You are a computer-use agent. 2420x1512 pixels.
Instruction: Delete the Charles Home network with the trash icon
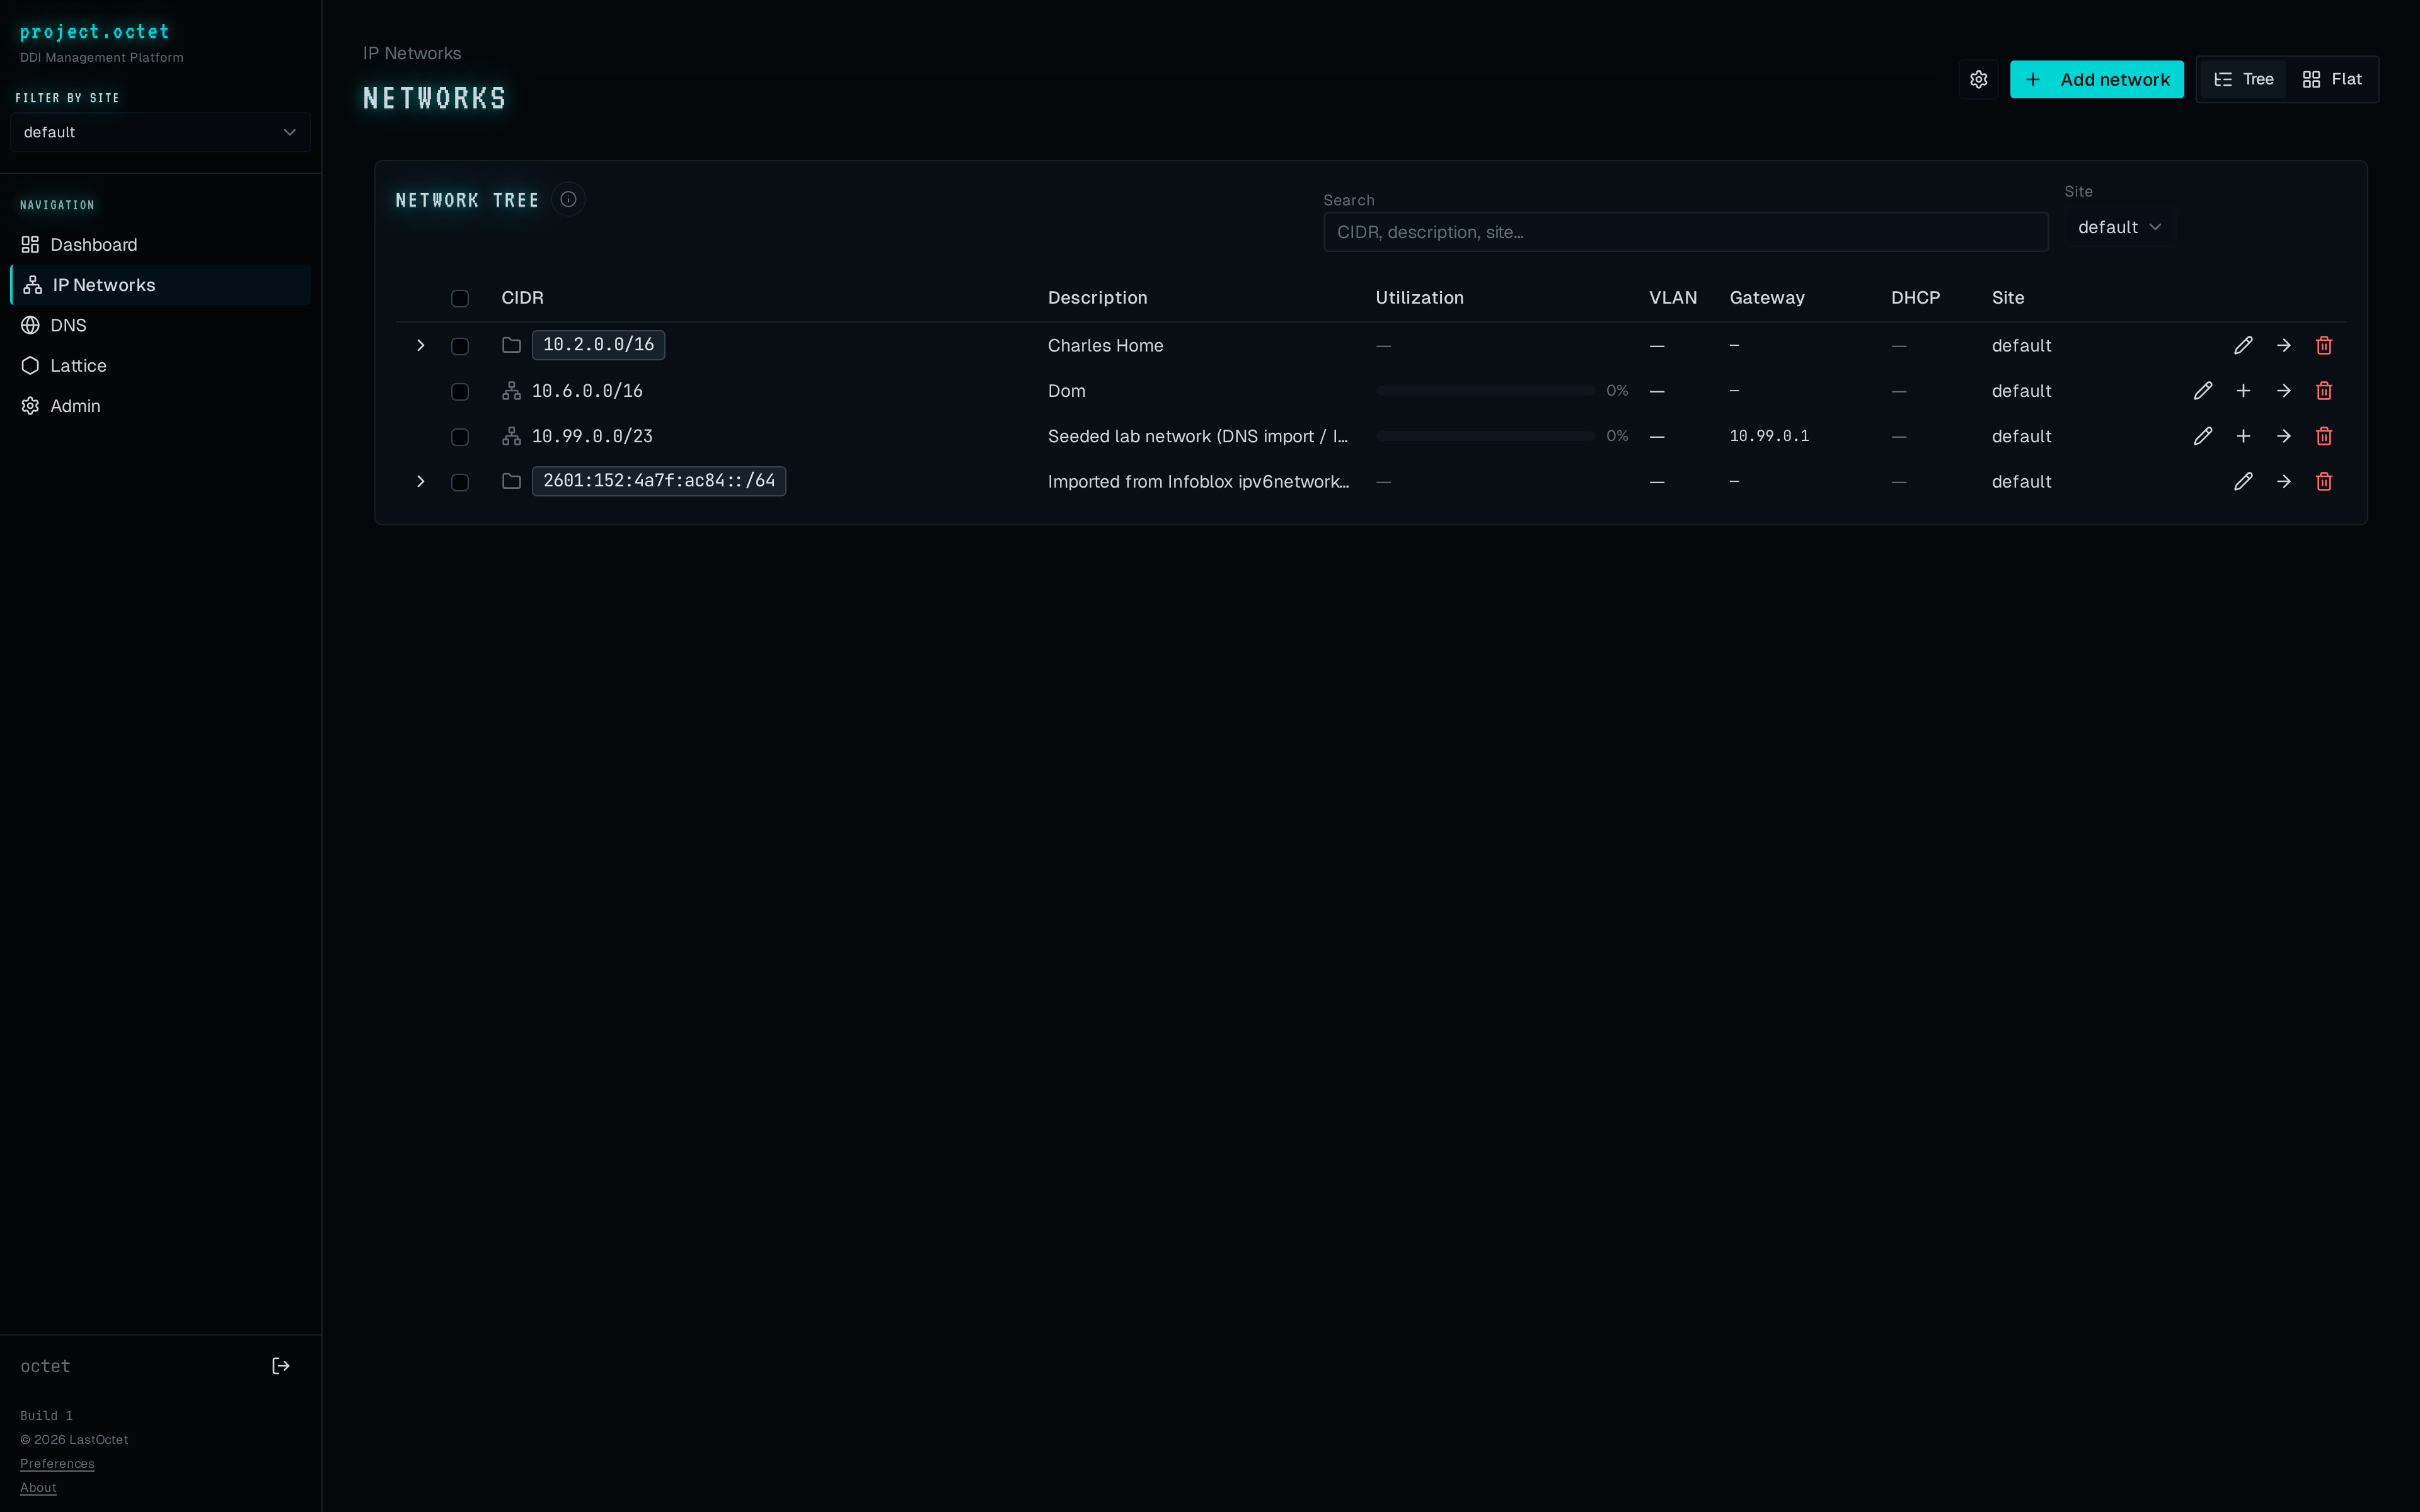coord(2323,345)
